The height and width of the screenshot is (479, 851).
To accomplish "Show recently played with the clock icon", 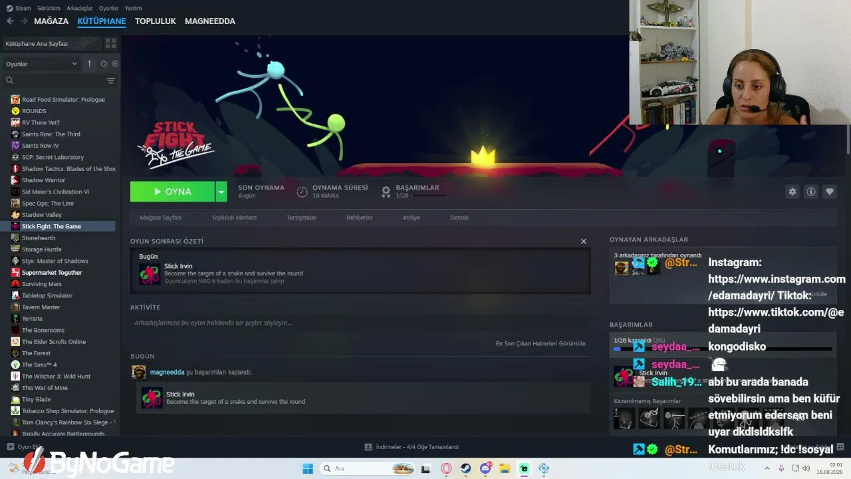I will click(x=104, y=64).
